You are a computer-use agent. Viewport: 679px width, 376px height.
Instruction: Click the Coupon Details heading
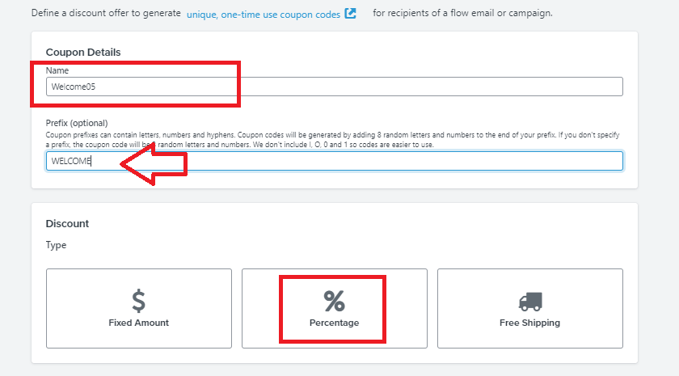pyautogui.click(x=83, y=52)
